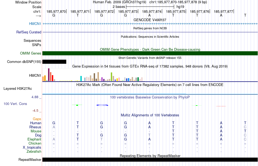
Task: Select the OMIM Genes track label
Action: [x=31, y=53]
